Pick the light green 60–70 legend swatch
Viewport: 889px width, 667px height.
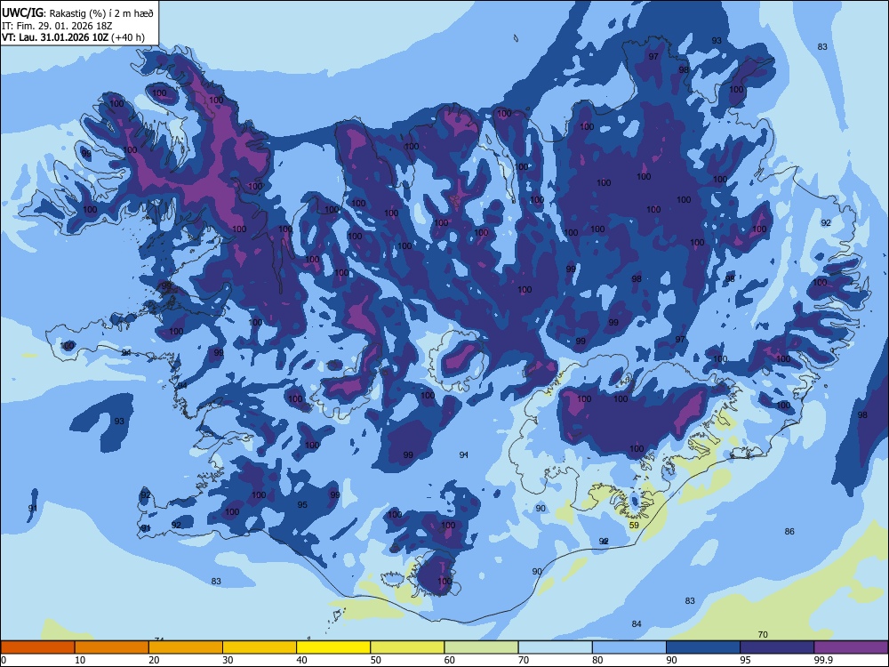(x=481, y=647)
